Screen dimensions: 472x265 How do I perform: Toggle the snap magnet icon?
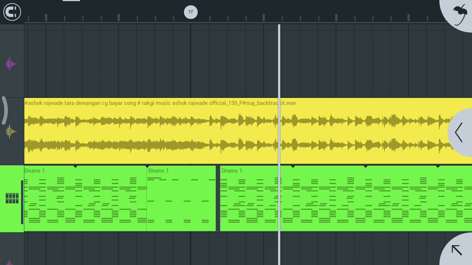click(12, 12)
